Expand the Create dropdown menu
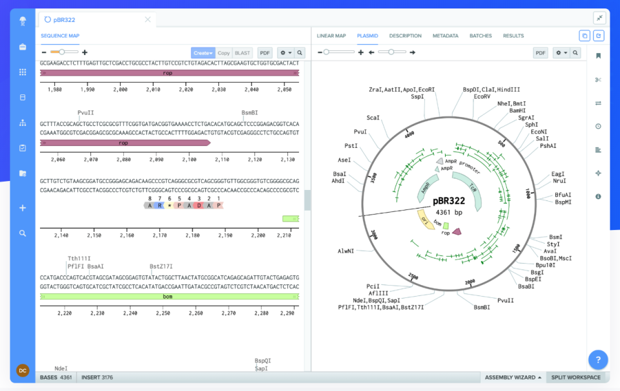This screenshot has height=391, width=620. [x=203, y=52]
